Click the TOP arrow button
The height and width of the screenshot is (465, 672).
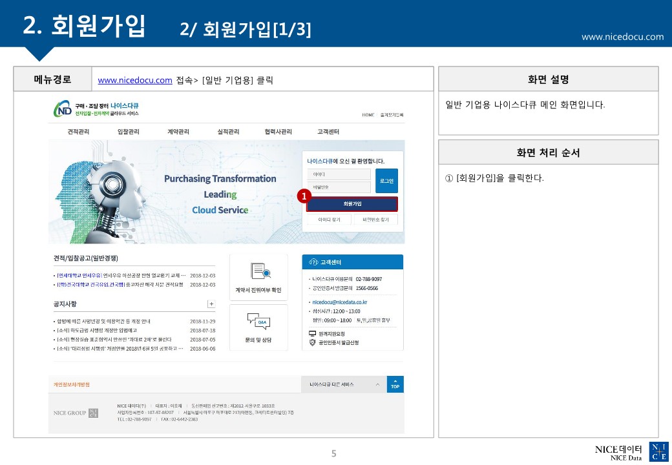pos(395,384)
